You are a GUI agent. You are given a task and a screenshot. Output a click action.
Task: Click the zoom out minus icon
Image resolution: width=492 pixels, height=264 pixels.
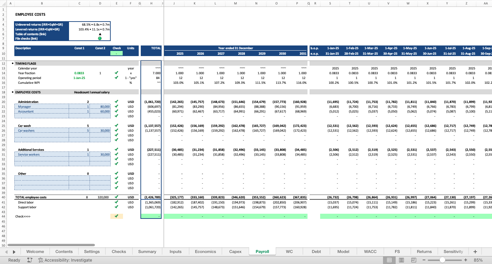click(424, 260)
